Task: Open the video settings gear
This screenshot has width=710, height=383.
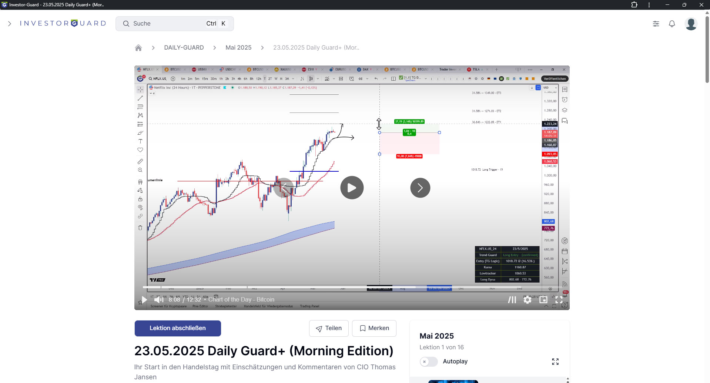Action: (x=528, y=300)
